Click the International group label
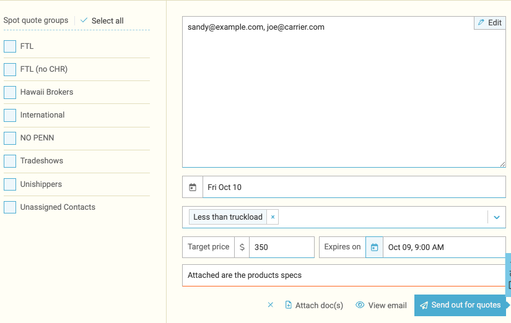The height and width of the screenshot is (323, 511). point(42,115)
